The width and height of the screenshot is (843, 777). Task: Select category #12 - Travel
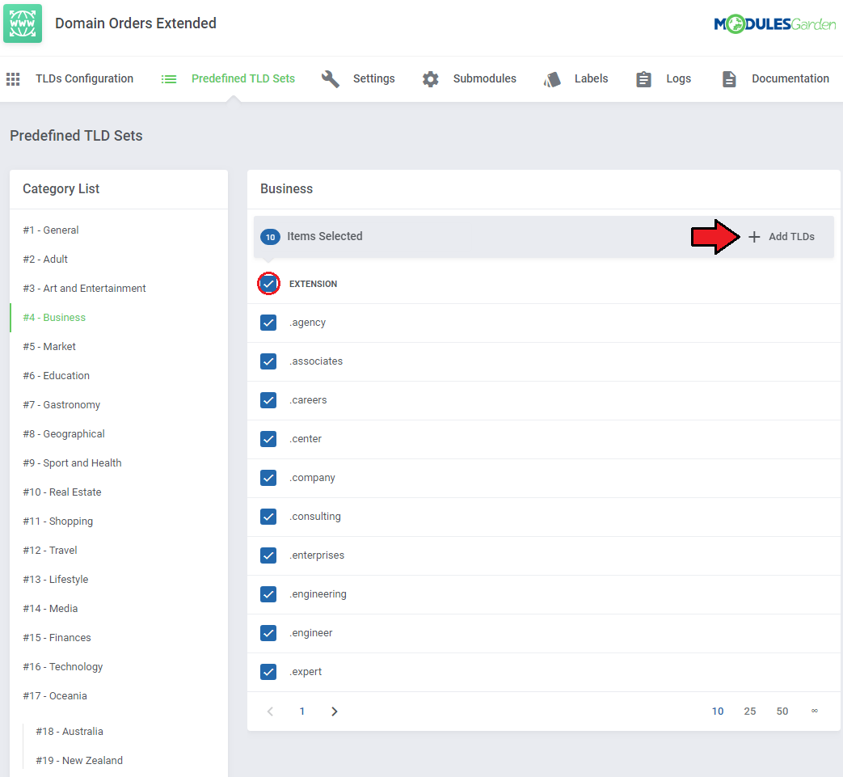(x=50, y=550)
